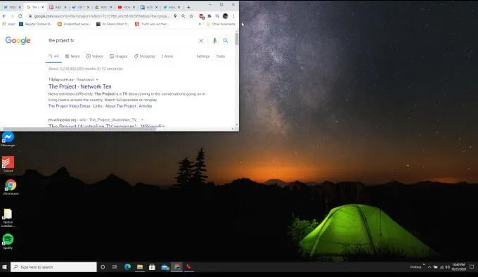Open the Notion installer desktop file
This screenshot has width=478, height=277.
[8, 218]
